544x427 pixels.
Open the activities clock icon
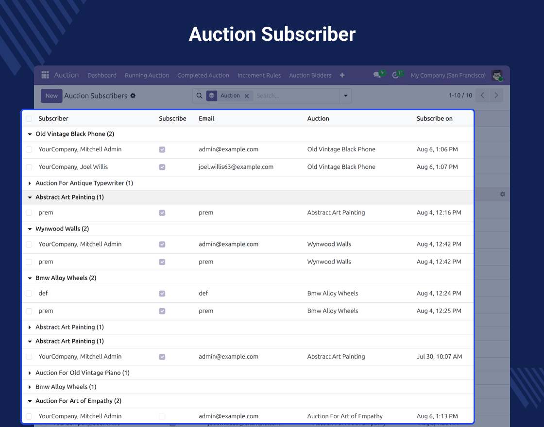[395, 75]
